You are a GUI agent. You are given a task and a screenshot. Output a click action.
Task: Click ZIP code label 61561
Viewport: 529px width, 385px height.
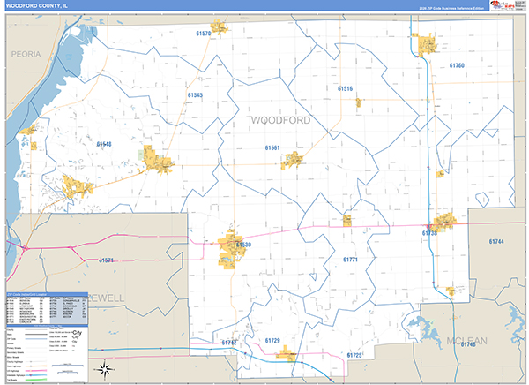coord(272,147)
